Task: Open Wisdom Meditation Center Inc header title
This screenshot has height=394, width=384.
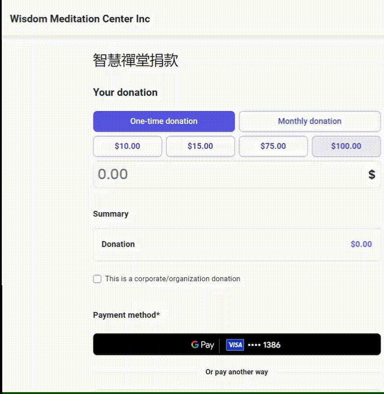Action: [x=80, y=19]
